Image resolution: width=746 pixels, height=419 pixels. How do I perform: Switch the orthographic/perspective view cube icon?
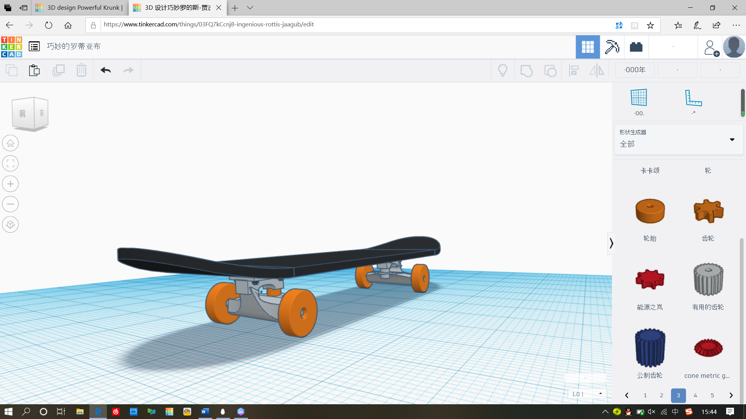(10, 225)
